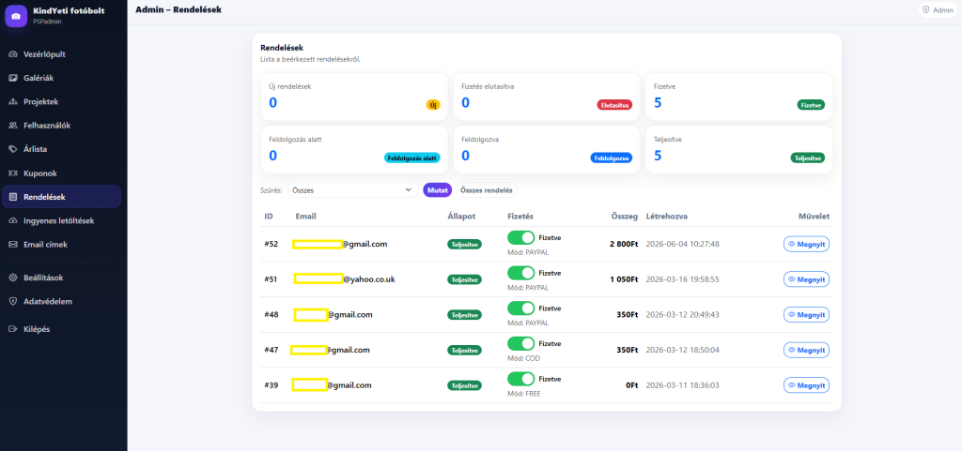
Task: Switch off payment for order #48
Action: pos(520,308)
